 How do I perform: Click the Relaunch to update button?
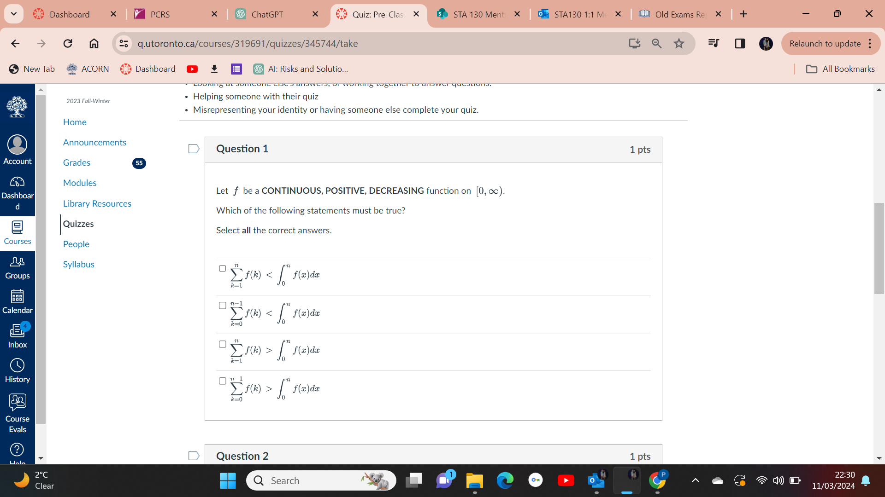click(825, 44)
